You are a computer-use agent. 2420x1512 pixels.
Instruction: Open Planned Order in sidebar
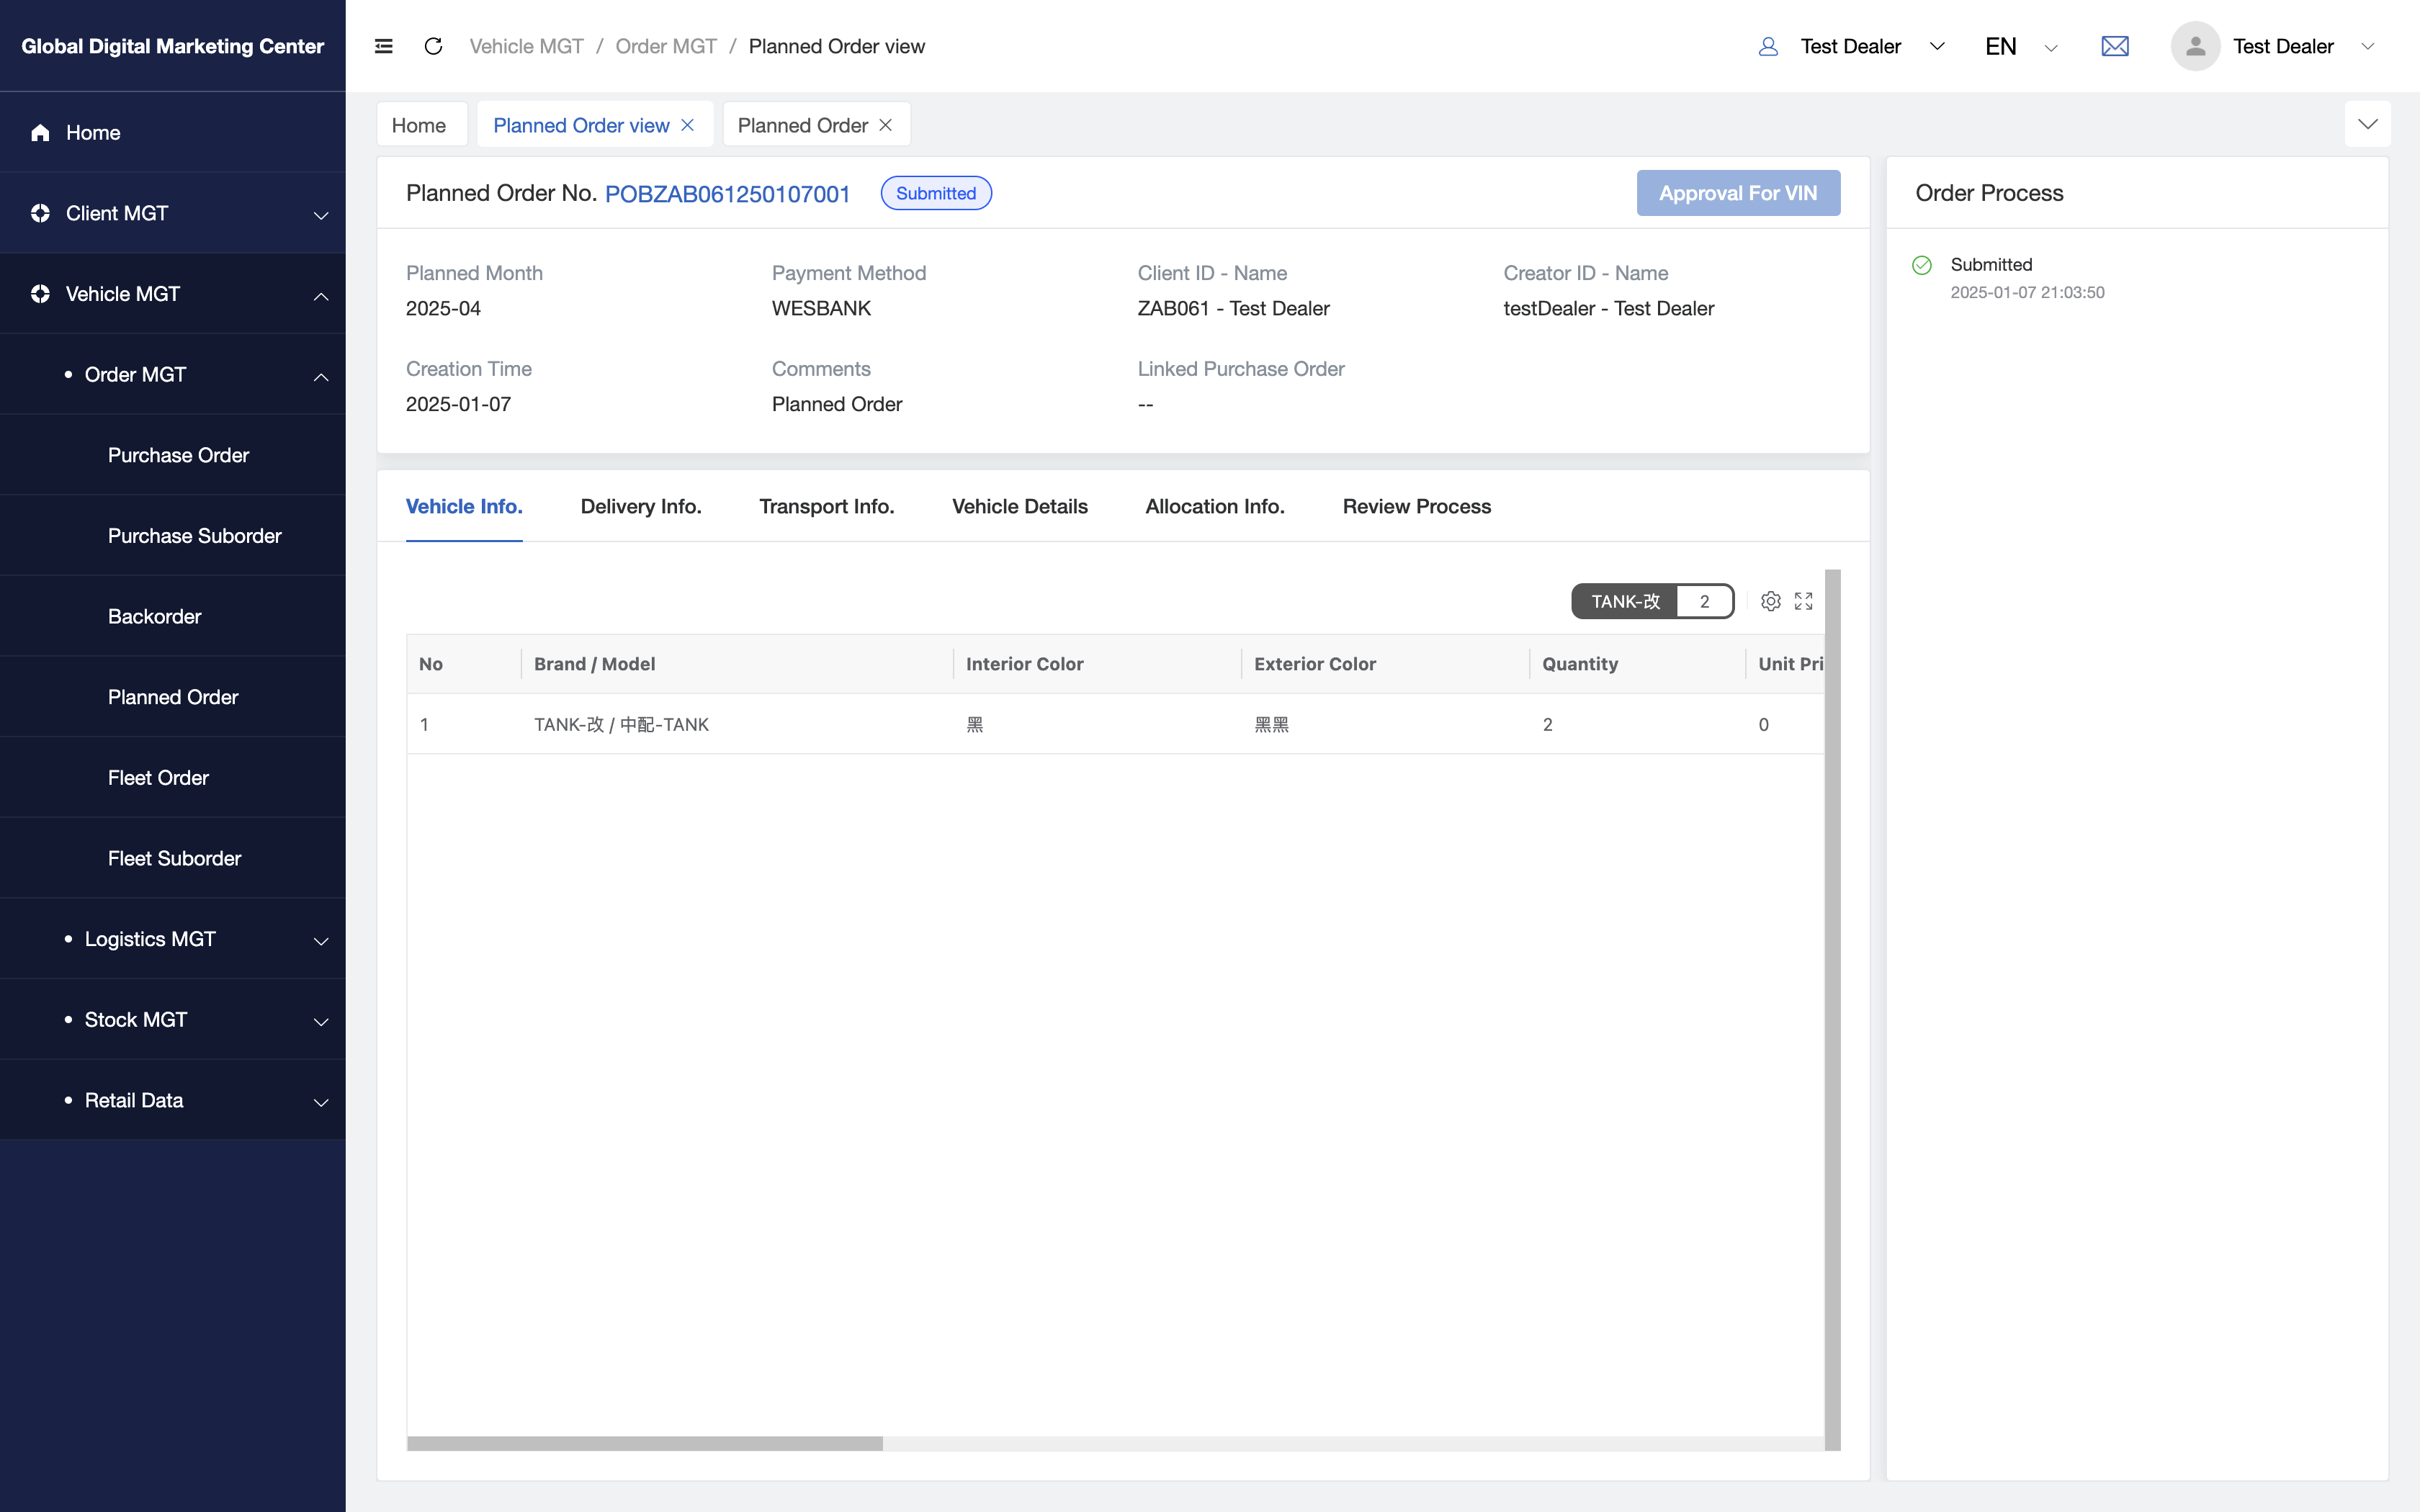(173, 697)
